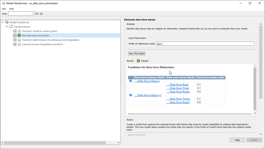
Task: Open the Data Store Write1 link
Action: pyautogui.click(x=178, y=99)
